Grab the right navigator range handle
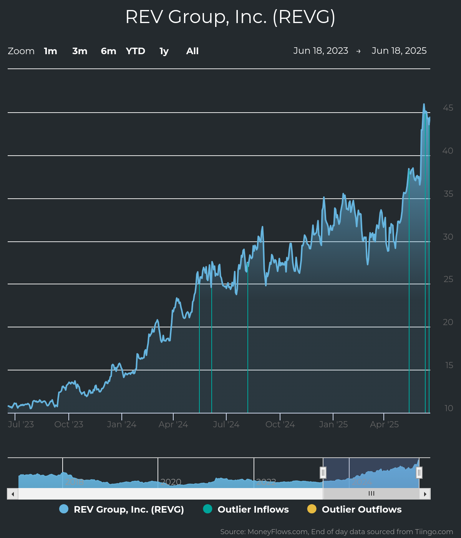This screenshot has height=538, width=461. (x=419, y=473)
